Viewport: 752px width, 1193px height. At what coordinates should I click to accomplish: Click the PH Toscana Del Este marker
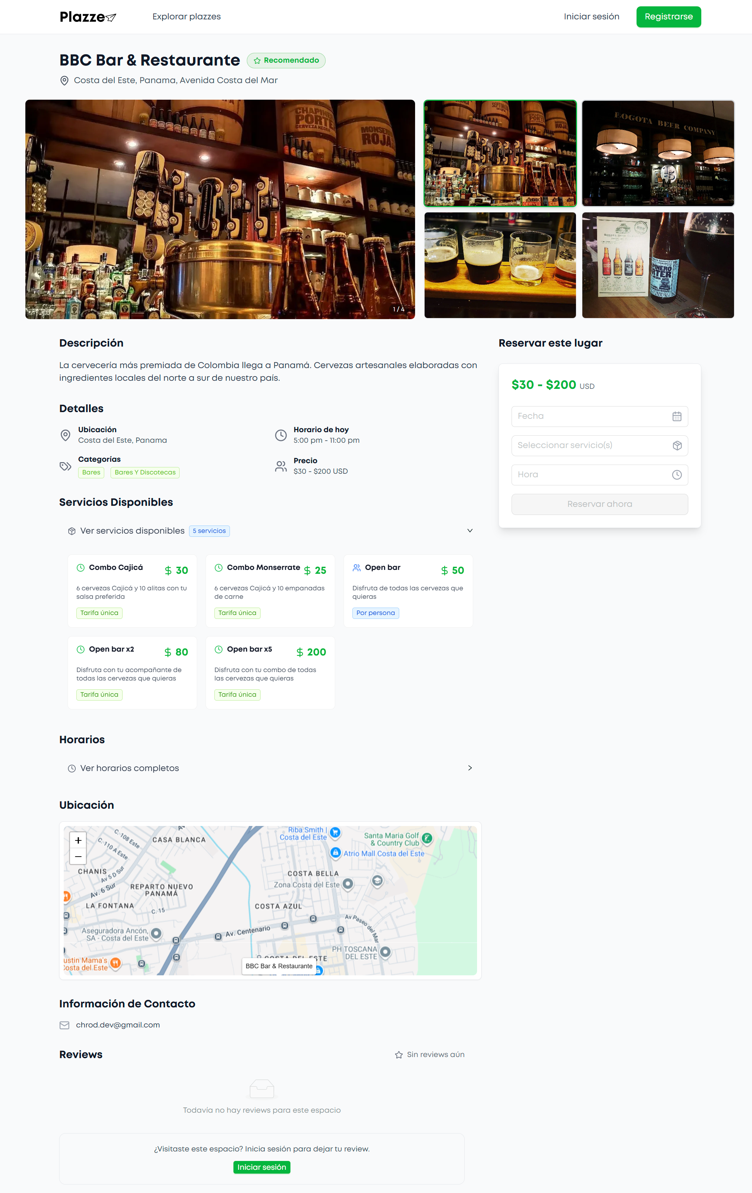point(385,952)
